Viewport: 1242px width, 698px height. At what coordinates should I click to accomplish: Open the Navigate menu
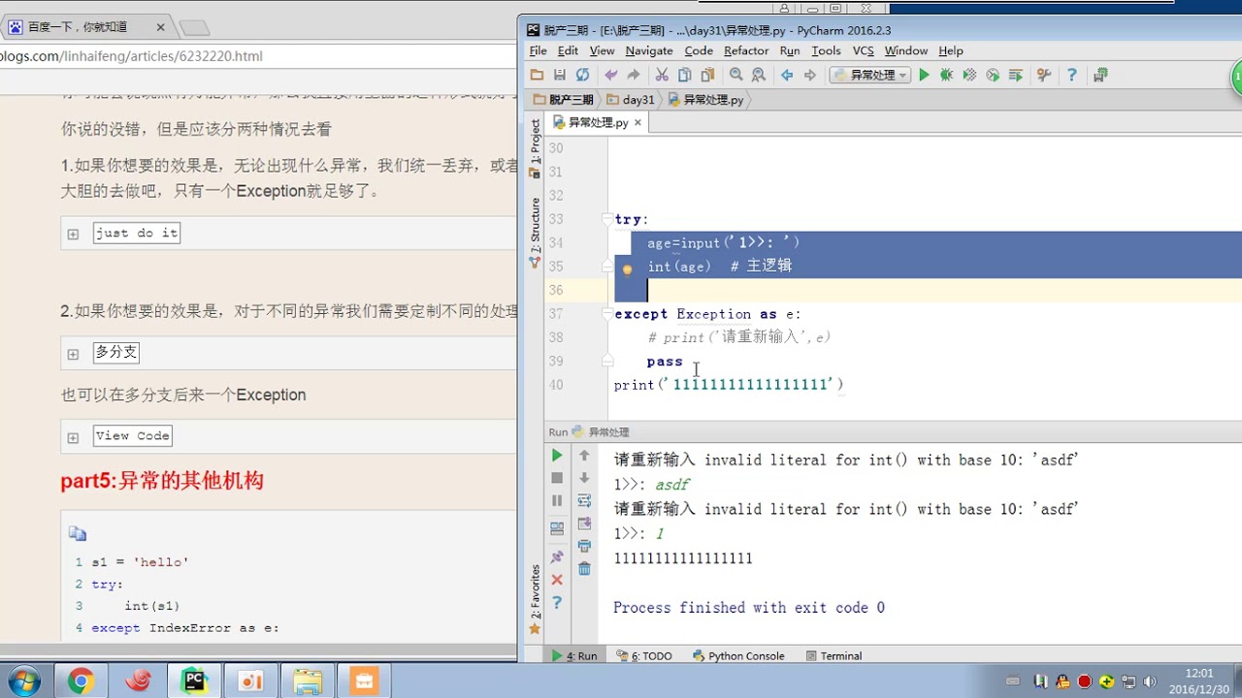coord(649,50)
